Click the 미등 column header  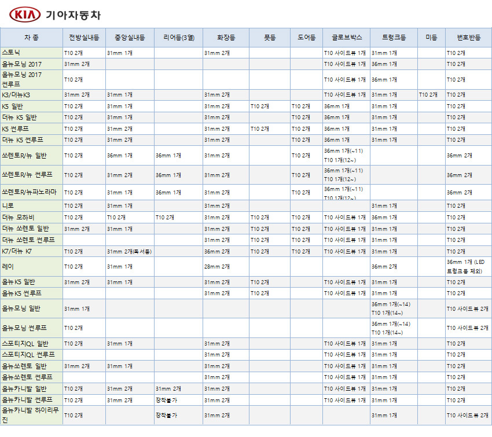coord(431,38)
